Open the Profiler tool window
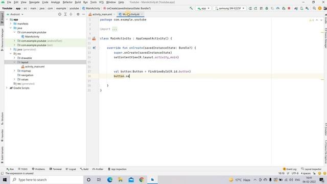This screenshot has width=327, height=184. [x=98, y=169]
